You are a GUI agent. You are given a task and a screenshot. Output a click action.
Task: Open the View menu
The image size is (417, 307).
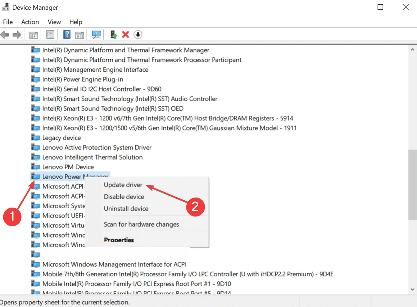54,22
